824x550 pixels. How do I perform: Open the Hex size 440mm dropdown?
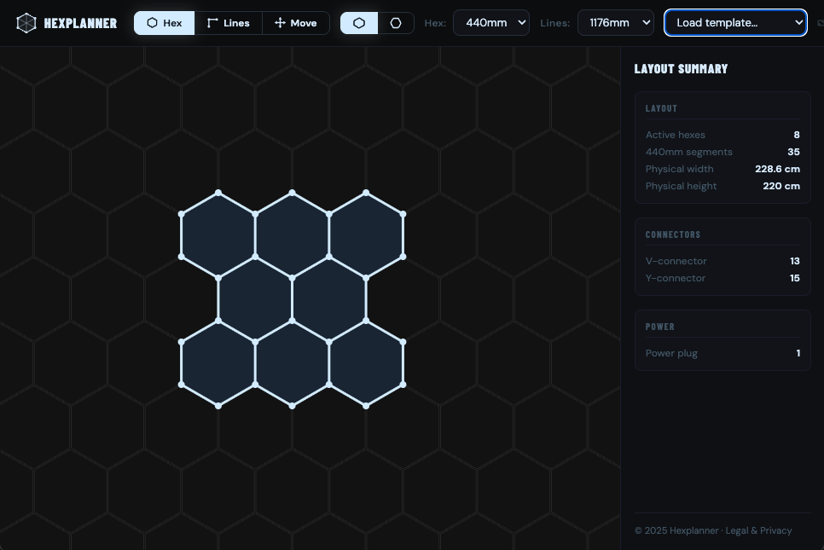click(x=490, y=22)
